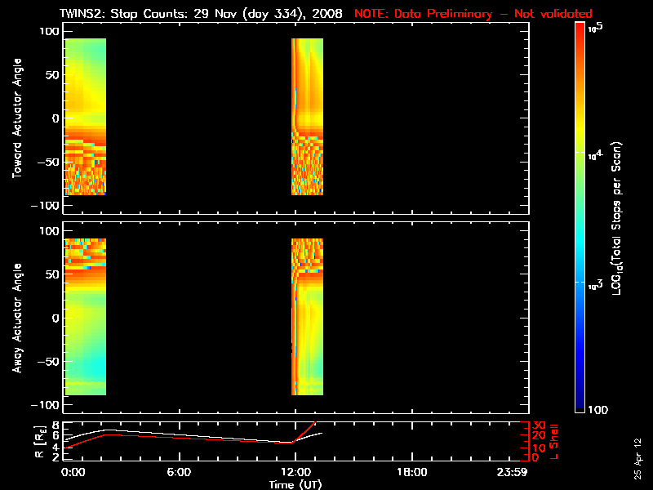The width and height of the screenshot is (653, 490).
Task: Click the 12:00 time axis label
Action: pos(295,472)
